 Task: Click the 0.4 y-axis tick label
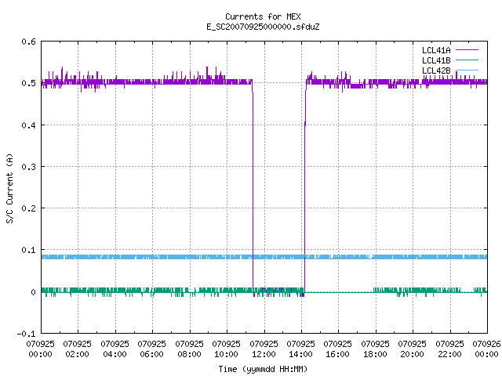tap(28, 125)
